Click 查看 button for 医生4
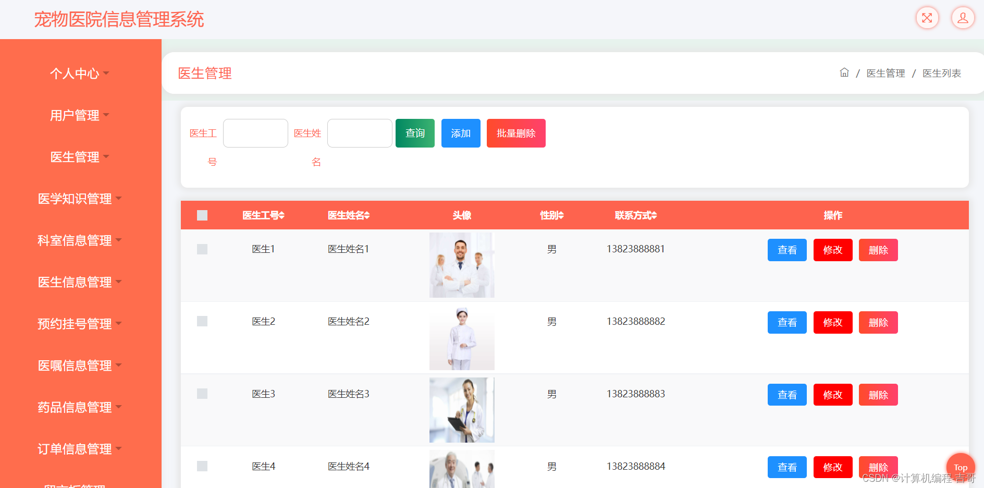Image resolution: width=984 pixels, height=488 pixels. pyautogui.click(x=787, y=467)
